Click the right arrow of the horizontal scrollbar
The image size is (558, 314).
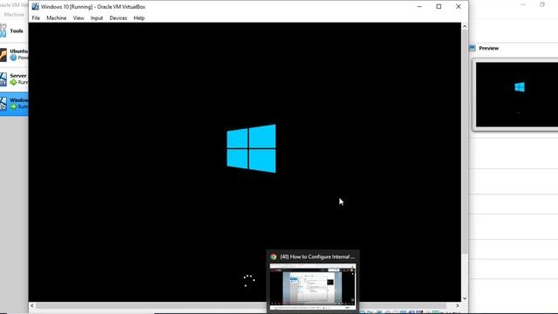(x=458, y=305)
